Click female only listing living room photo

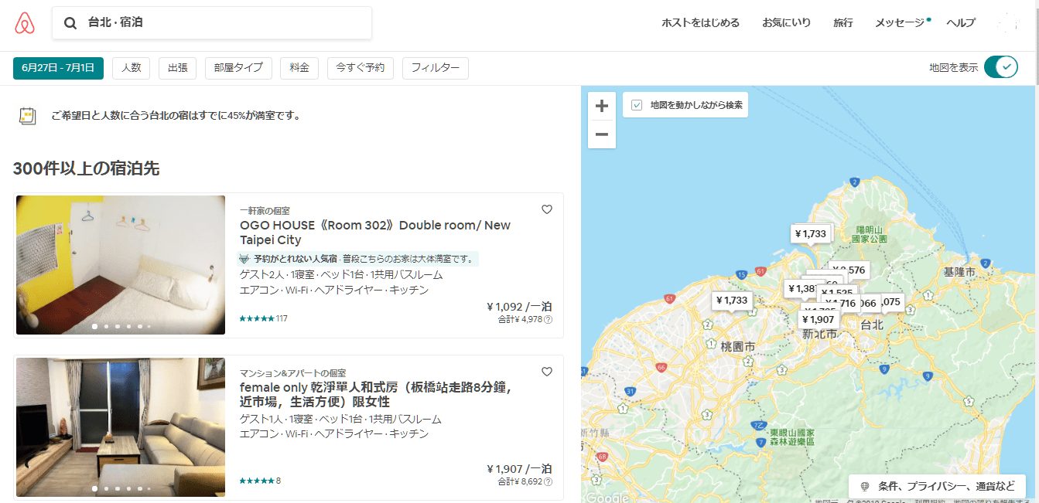point(121,427)
